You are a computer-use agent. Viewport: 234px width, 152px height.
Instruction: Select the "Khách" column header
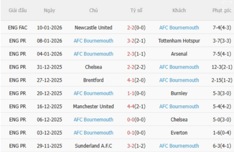click(179, 11)
